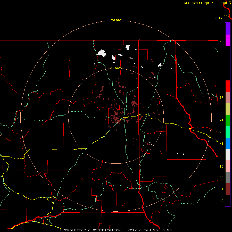Click the HR legend label

221,121
